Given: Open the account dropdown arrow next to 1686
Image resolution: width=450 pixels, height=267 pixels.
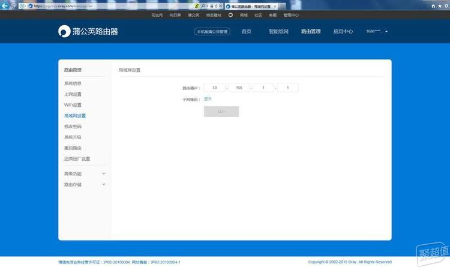Looking at the screenshot, I should tap(387, 31).
